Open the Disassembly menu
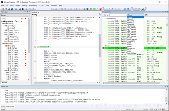The height and width of the screenshot is (111, 169). point(33,6)
